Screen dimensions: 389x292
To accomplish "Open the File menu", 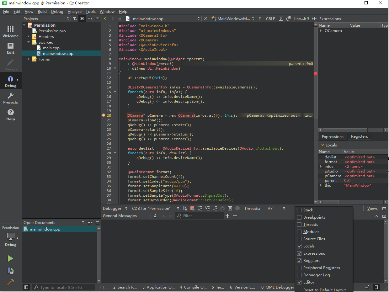I will (6, 11).
